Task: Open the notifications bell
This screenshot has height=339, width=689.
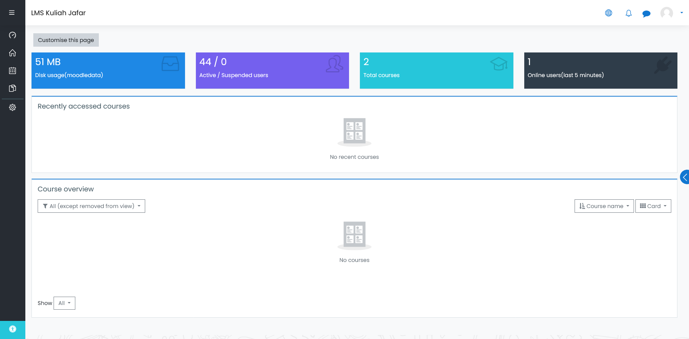Action: pyautogui.click(x=629, y=13)
